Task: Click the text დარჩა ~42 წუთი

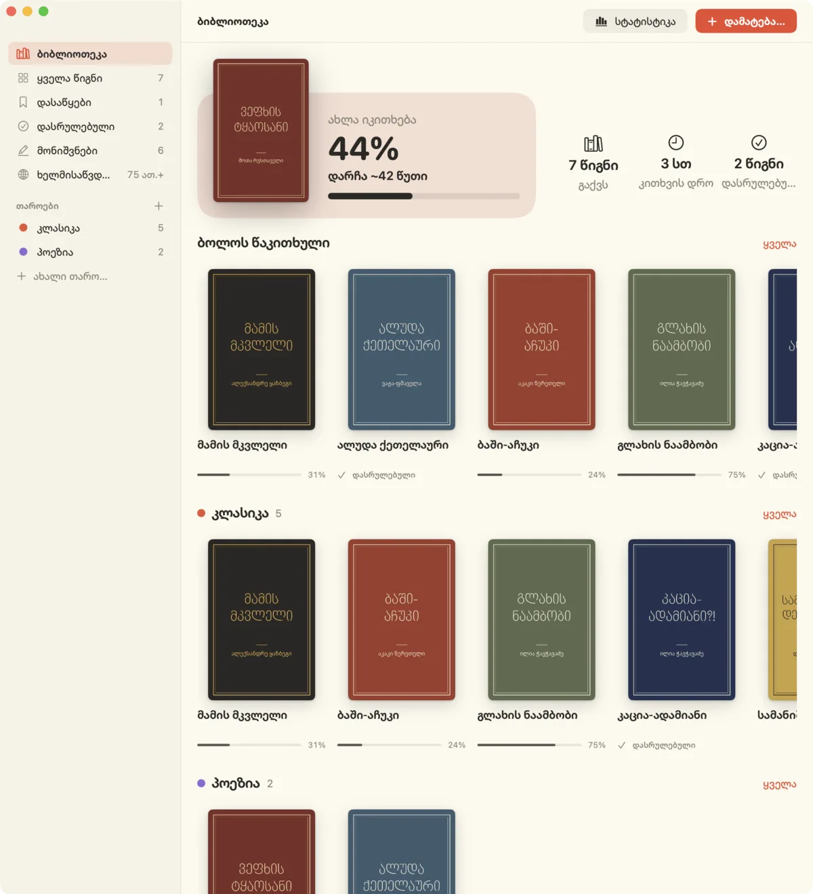Action: click(377, 176)
